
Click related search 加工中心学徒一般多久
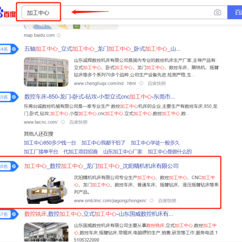(x=155, y=143)
